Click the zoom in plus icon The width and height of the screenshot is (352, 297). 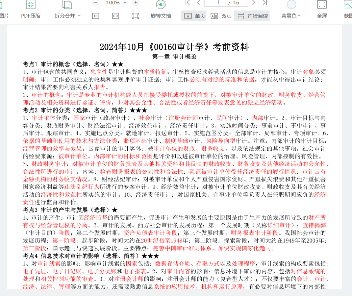[135, 3]
